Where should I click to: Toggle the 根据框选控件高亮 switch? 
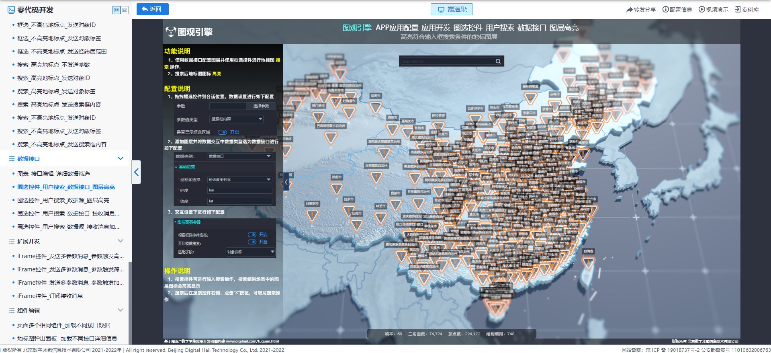[252, 235]
